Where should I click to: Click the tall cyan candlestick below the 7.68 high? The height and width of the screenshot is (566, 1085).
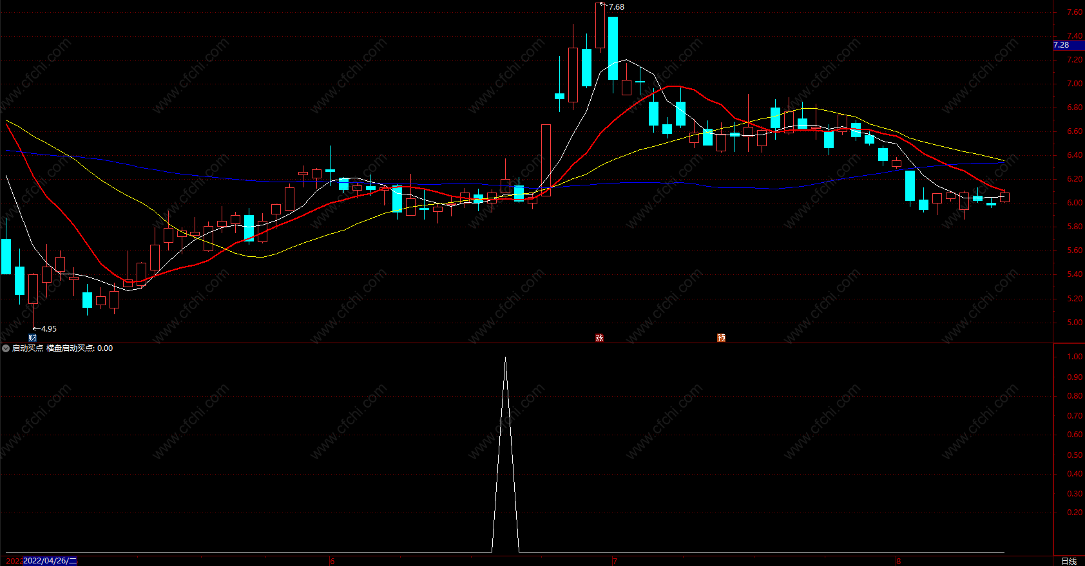click(613, 48)
